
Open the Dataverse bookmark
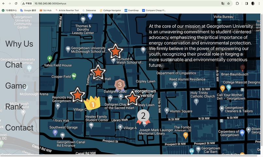tap(89, 10)
